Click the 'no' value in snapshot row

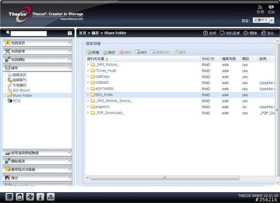tap(244, 107)
